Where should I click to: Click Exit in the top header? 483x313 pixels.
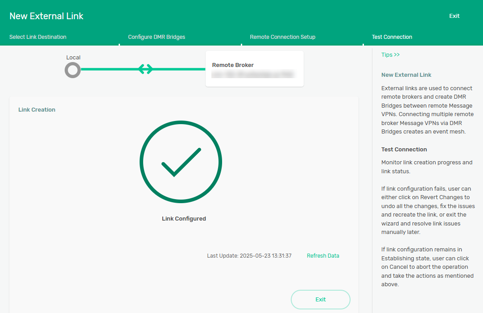[454, 16]
